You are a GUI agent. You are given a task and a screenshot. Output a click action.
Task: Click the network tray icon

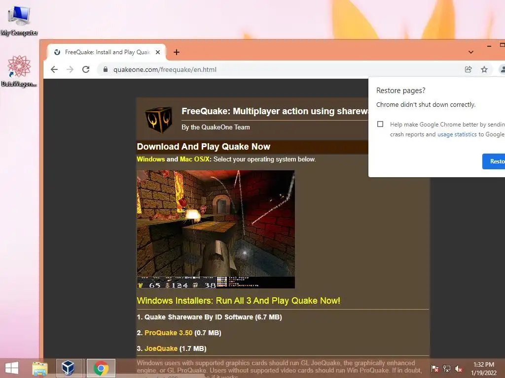[x=447, y=368]
